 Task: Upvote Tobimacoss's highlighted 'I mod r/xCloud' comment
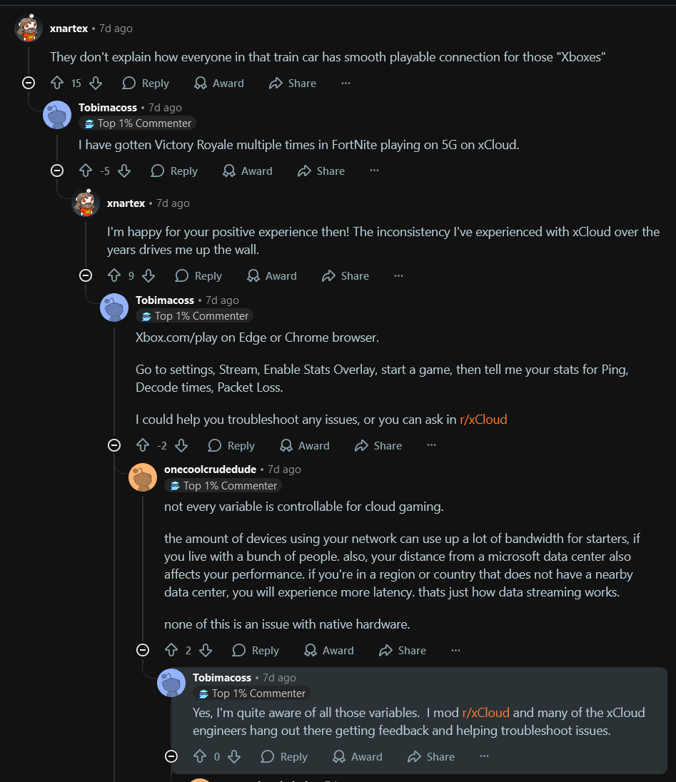click(x=200, y=757)
